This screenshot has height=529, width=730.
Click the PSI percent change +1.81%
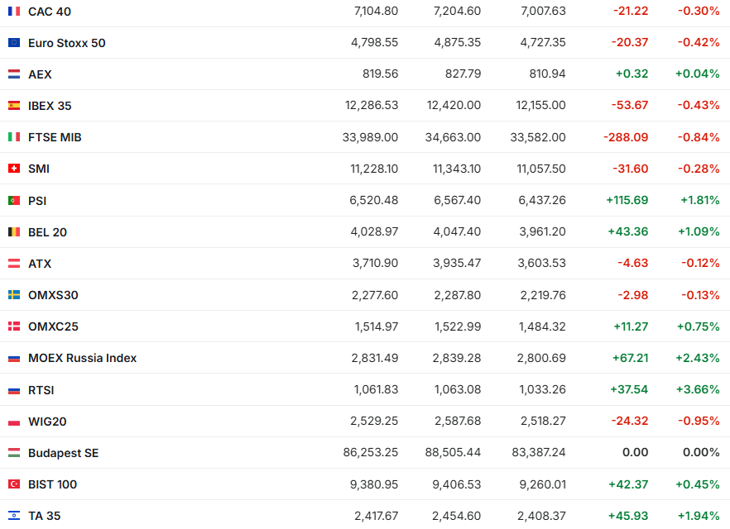click(x=699, y=201)
